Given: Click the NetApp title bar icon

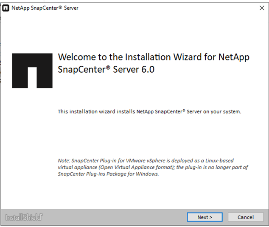Looking at the screenshot, I should (6, 8).
